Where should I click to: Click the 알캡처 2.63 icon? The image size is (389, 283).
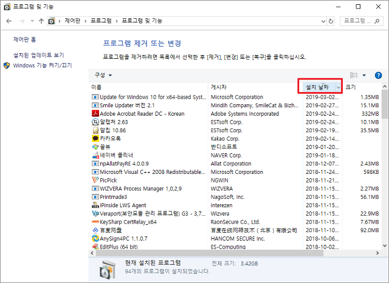click(x=95, y=122)
